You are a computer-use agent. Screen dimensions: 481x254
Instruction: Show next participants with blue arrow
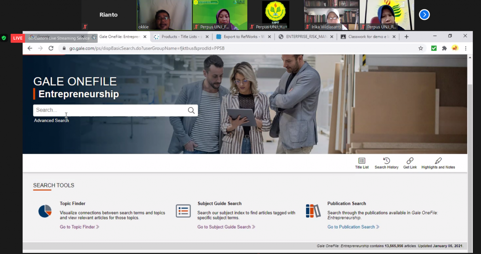pos(424,15)
